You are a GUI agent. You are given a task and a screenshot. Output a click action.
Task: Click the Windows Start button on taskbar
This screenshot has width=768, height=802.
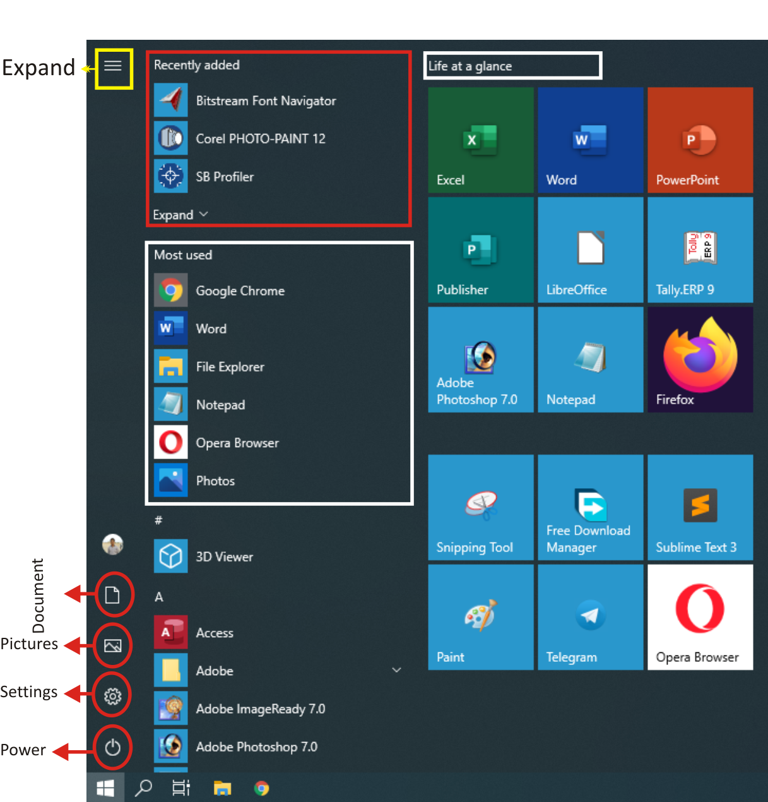105,788
